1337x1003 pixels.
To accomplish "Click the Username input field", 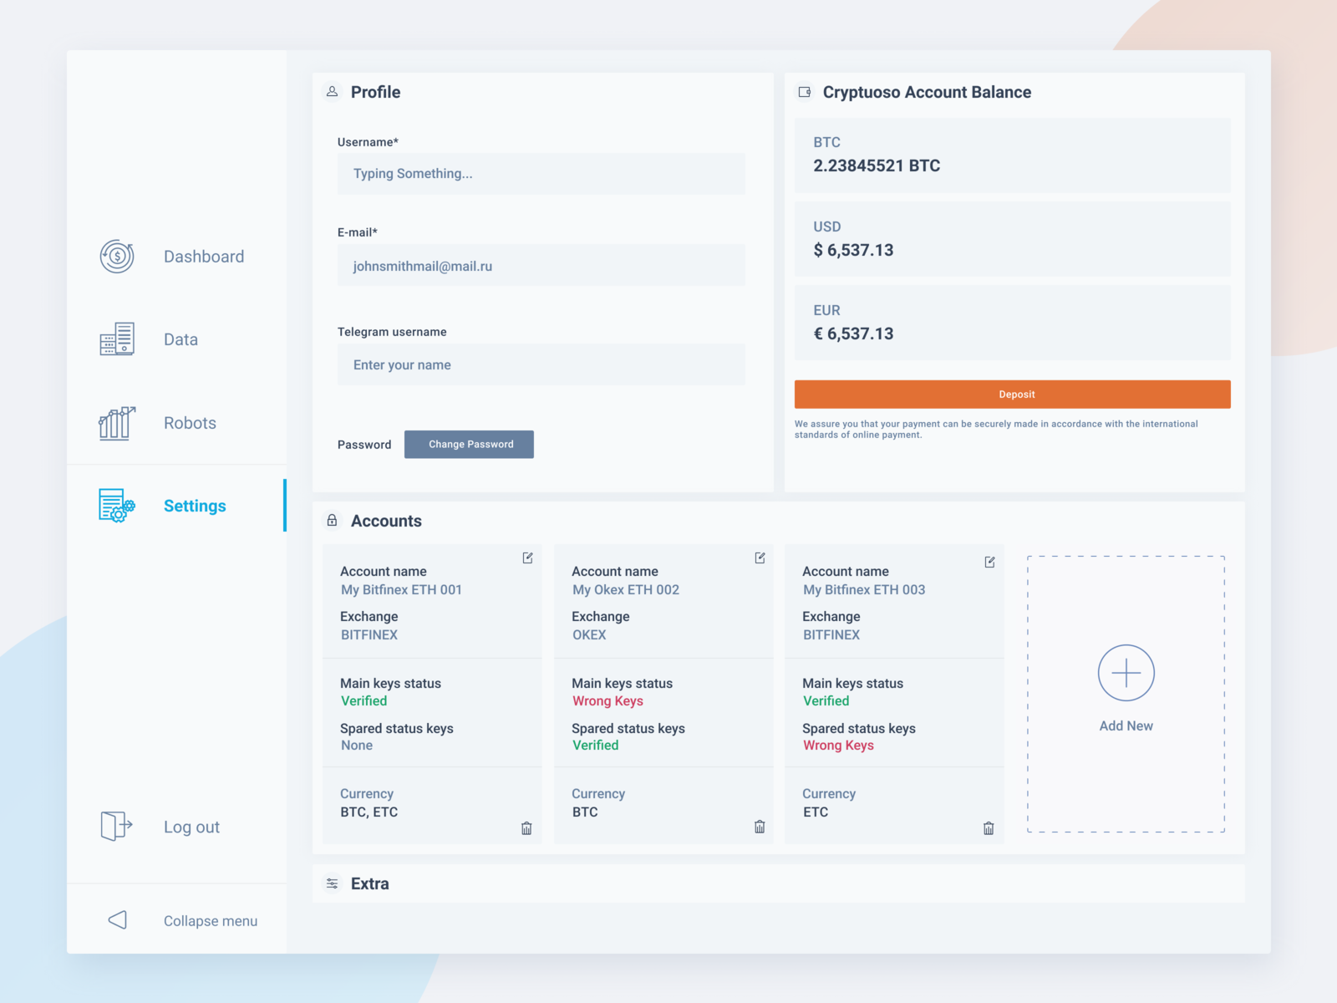I will [x=541, y=174].
